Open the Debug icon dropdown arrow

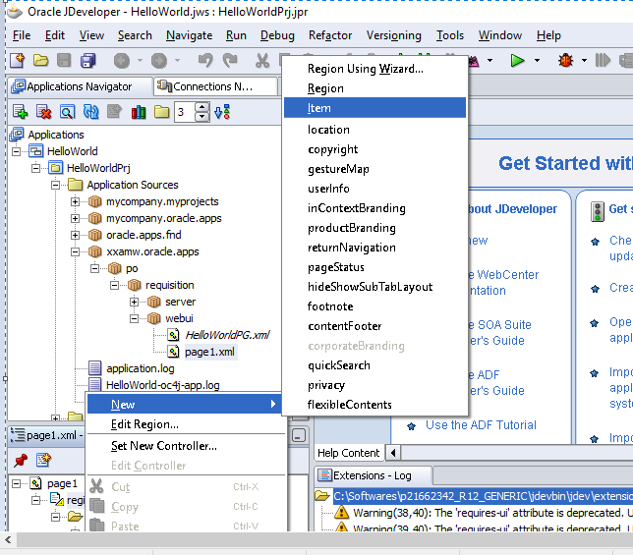tap(584, 61)
